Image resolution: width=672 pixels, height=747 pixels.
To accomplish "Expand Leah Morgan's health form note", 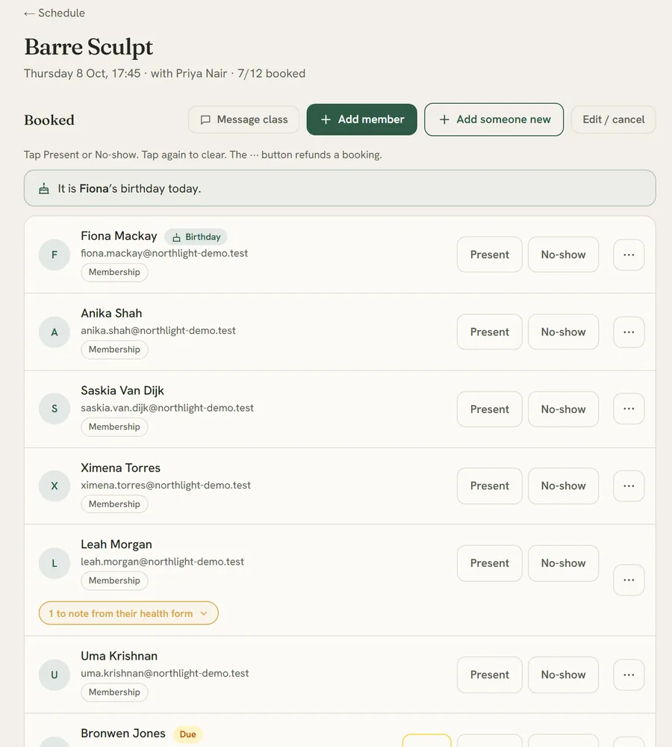I will click(x=128, y=613).
